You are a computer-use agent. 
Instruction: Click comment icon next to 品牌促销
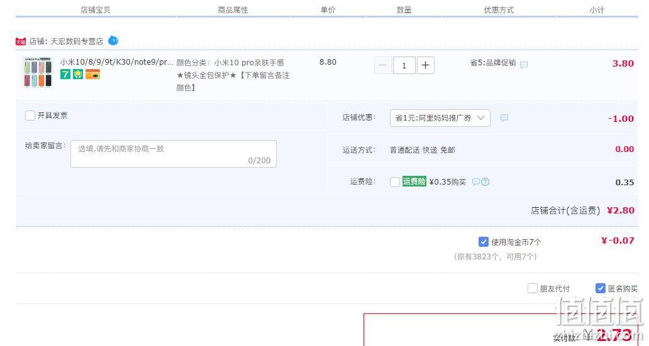pos(524,65)
